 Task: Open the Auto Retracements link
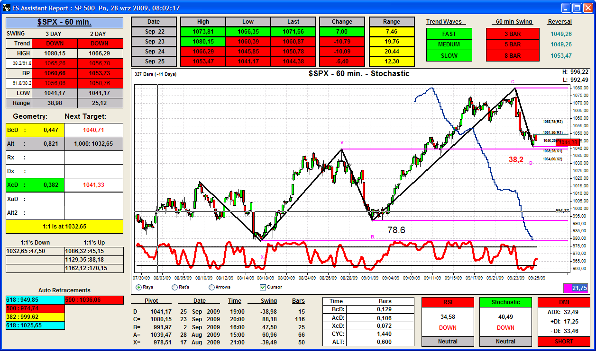tap(64, 290)
